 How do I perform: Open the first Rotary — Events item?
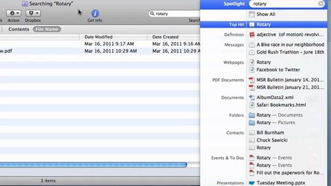click(x=274, y=158)
